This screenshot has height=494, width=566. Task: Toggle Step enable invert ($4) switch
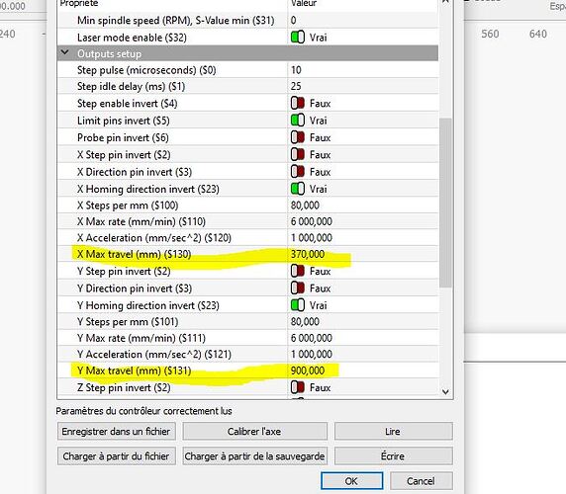pyautogui.click(x=298, y=104)
